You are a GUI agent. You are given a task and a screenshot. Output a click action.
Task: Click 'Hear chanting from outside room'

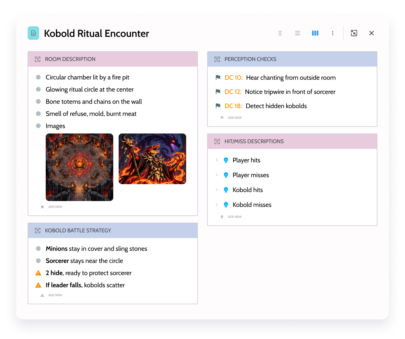tap(291, 77)
